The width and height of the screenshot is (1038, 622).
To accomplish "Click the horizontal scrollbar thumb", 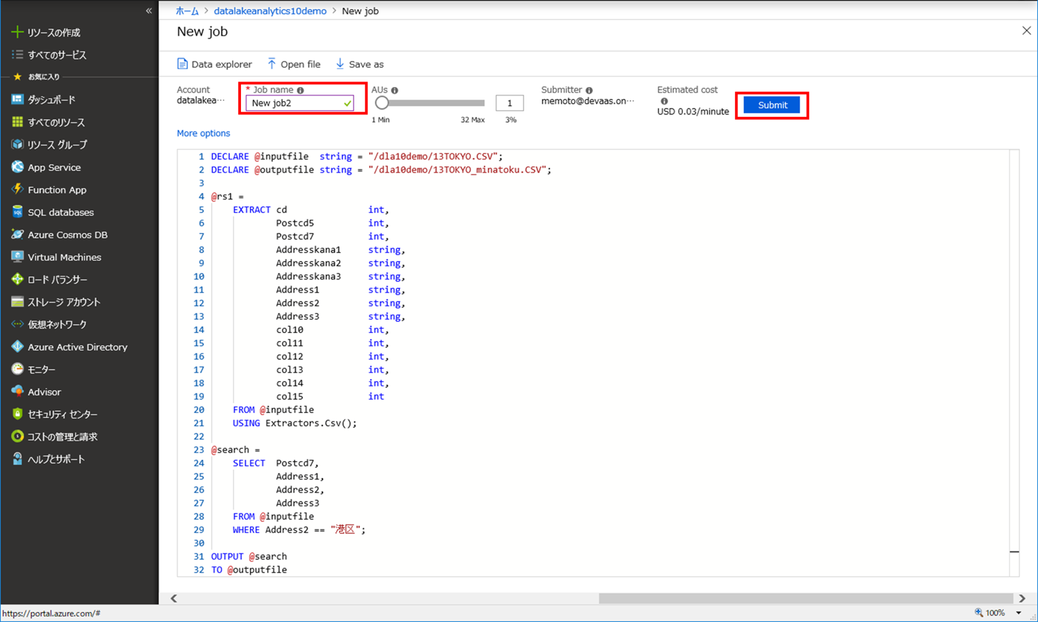I will pos(805,599).
